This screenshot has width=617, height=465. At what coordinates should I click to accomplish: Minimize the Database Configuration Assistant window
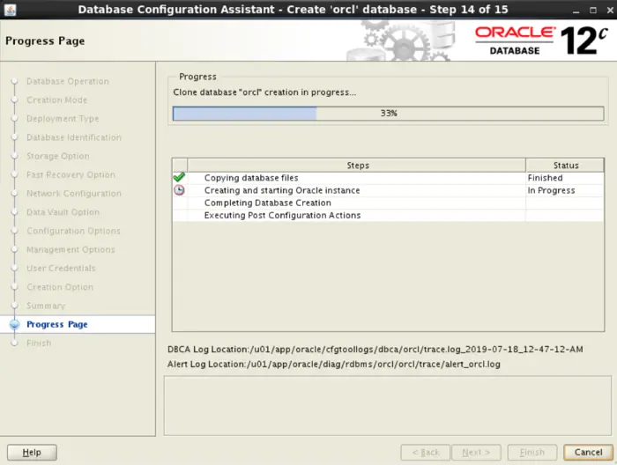576,10
